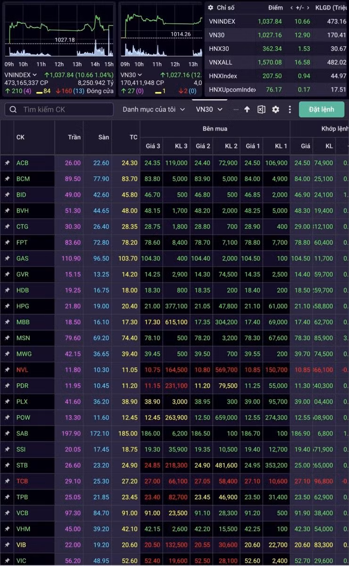Viewport: 349px width, 566px height.
Task: Select VNXALL row in index panel
Action: tap(277, 62)
